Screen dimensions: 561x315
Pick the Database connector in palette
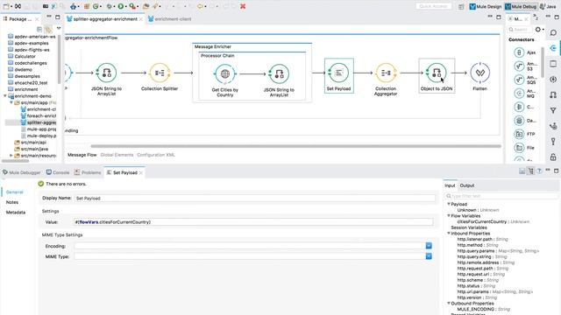point(524,121)
